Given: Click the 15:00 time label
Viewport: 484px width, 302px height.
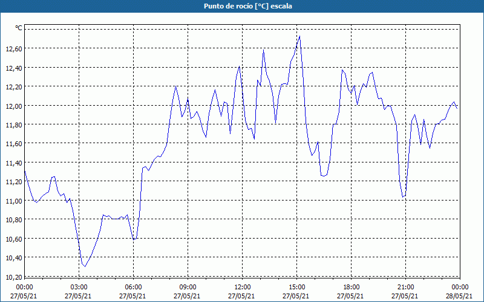Looking at the screenshot, I should pos(296,288).
